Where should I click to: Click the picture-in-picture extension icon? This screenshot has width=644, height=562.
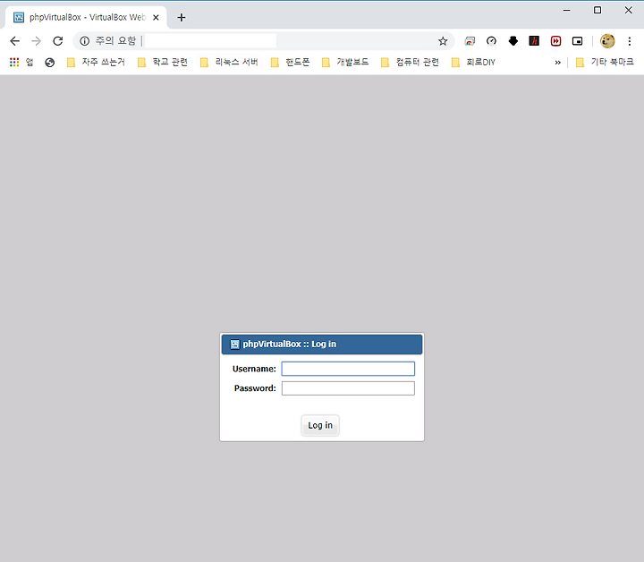point(578,40)
